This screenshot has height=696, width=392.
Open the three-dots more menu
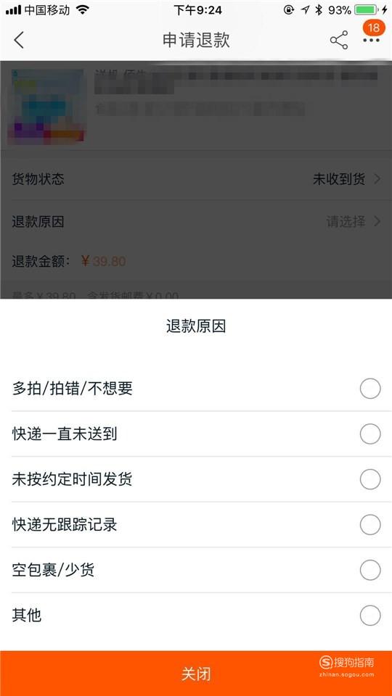pyautogui.click(x=372, y=41)
